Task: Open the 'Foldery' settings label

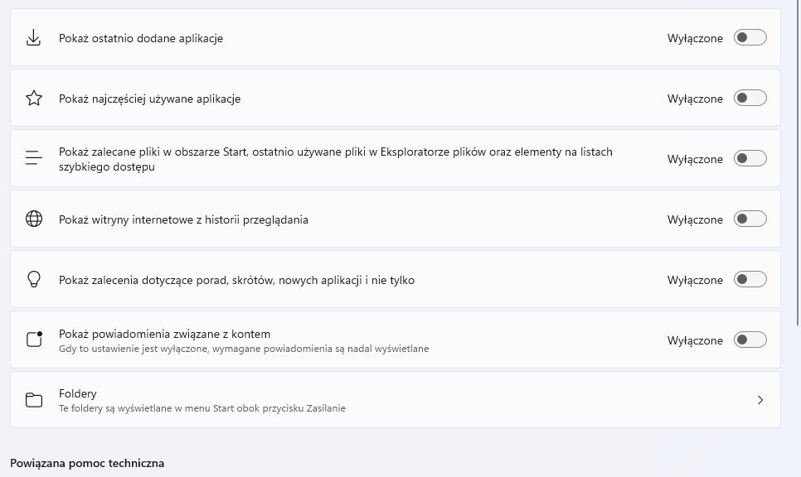Action: click(x=78, y=393)
